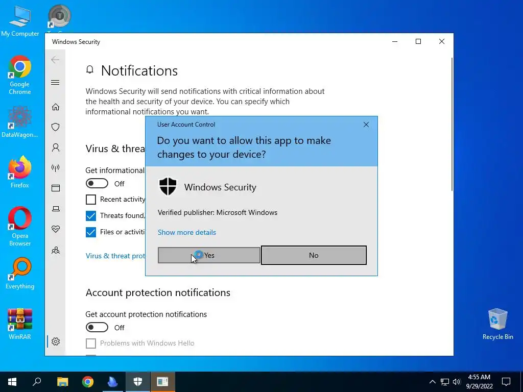
Task: Uncheck the Files or activities checkbox
Action: click(91, 232)
